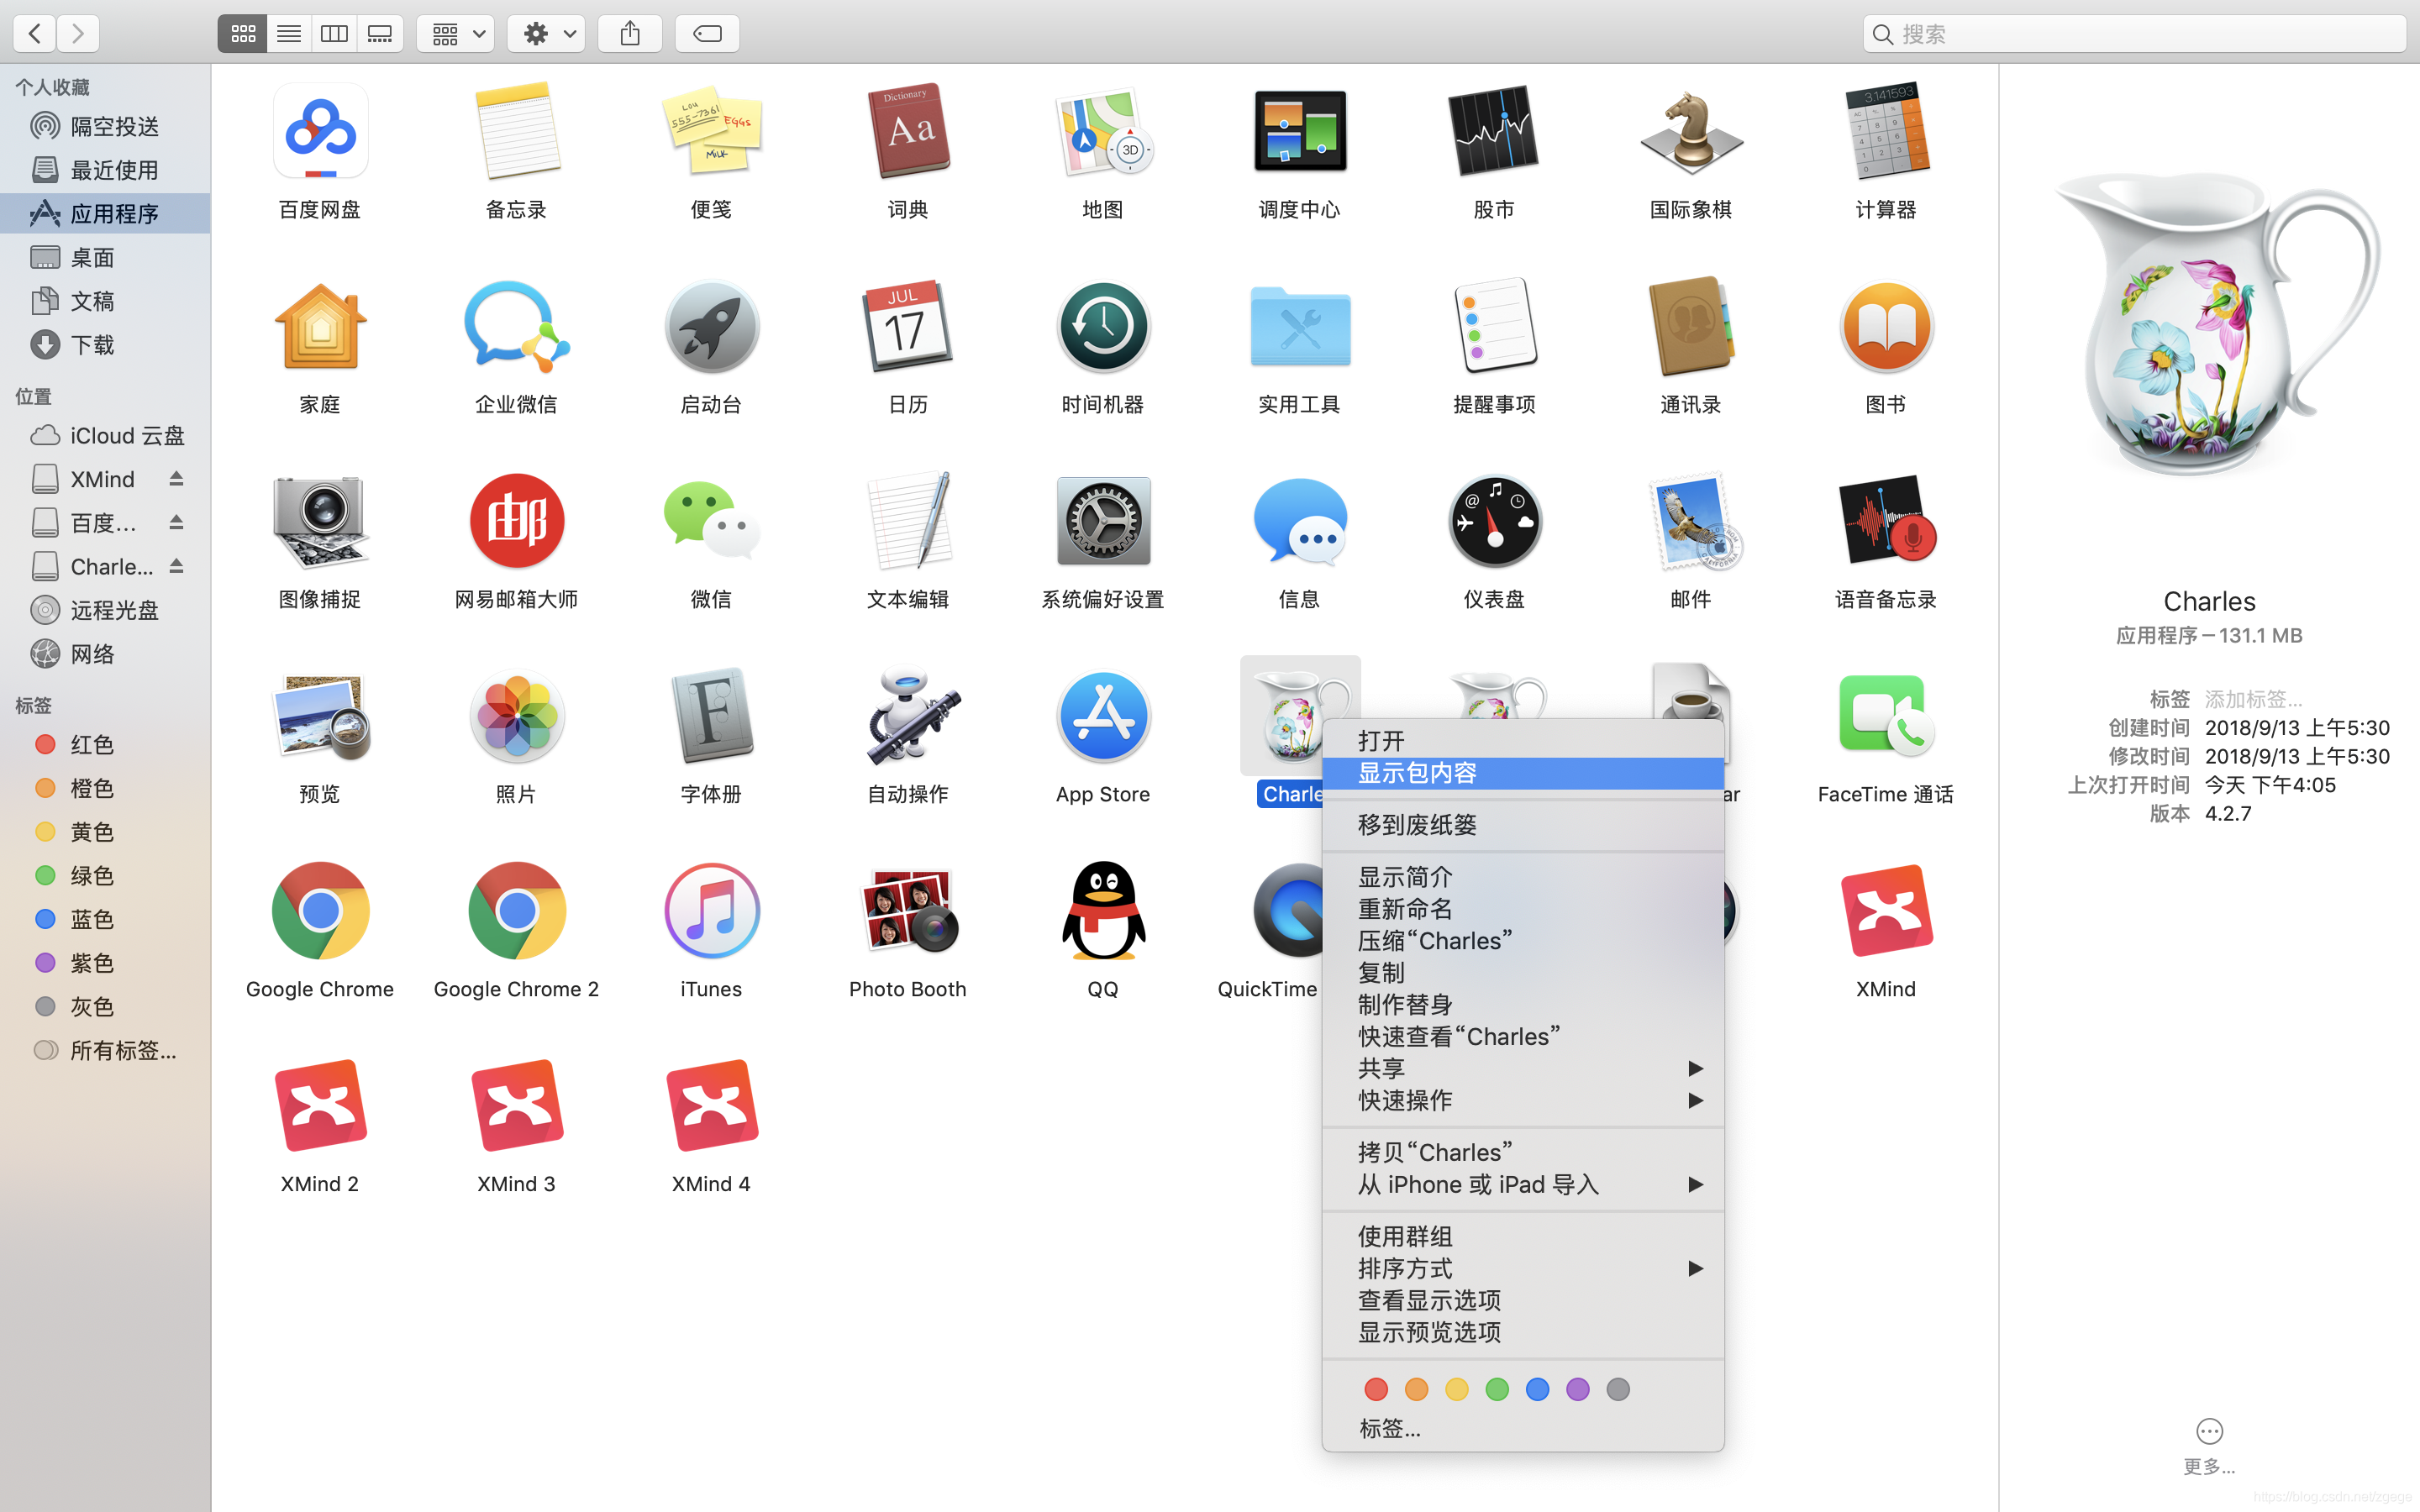Screen dimensions: 2420x1512
Task: Switch to gallery view in toolbar
Action: click(x=380, y=34)
